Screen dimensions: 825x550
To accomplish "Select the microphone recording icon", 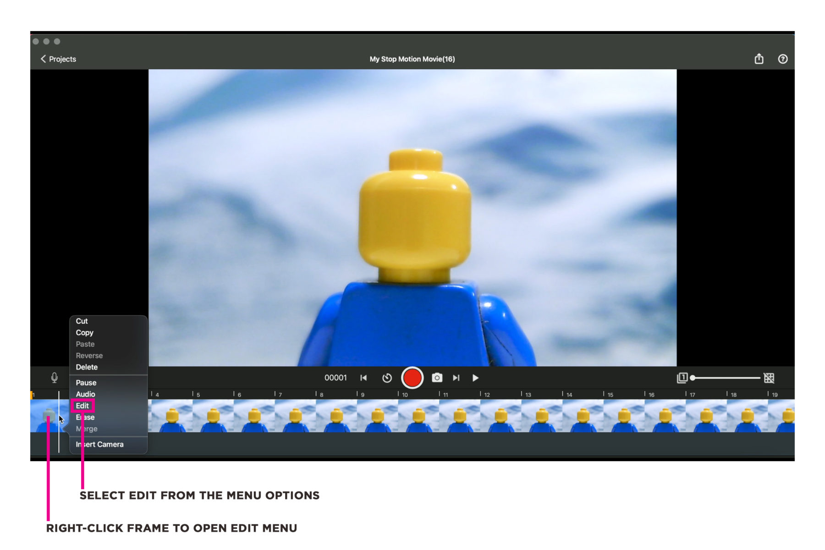I will [54, 377].
